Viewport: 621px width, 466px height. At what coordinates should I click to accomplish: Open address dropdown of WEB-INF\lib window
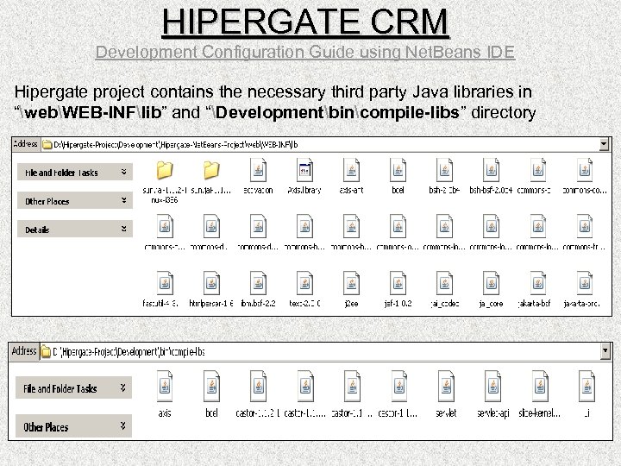pyautogui.click(x=604, y=144)
